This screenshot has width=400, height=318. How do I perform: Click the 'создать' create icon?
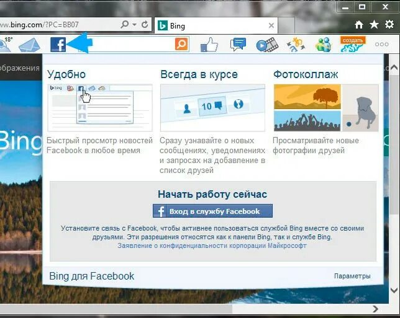353,44
